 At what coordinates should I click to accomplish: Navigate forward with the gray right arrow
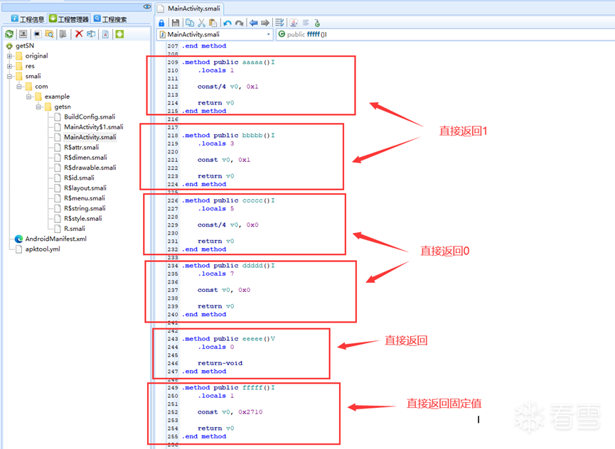tap(265, 23)
